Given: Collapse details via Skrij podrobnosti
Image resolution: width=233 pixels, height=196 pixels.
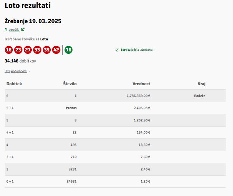Looking at the screenshot, I should click(x=16, y=71).
